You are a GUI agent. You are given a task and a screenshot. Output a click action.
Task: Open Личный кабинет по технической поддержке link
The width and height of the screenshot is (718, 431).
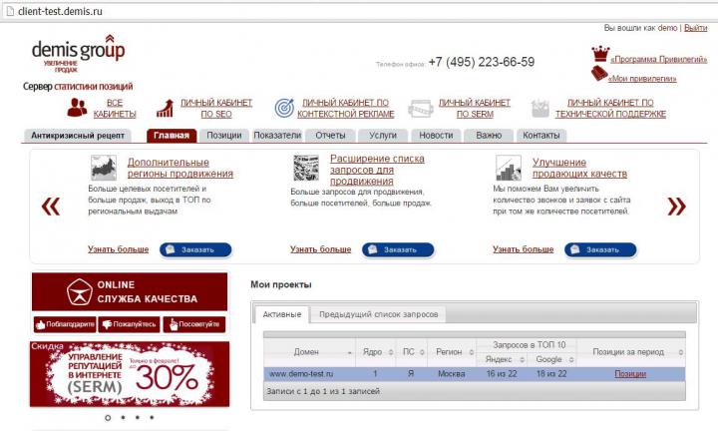coord(610,109)
